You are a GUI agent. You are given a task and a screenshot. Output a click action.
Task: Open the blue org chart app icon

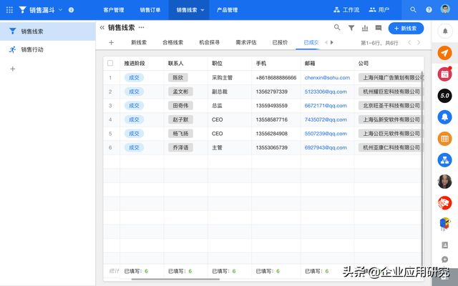[x=444, y=160]
